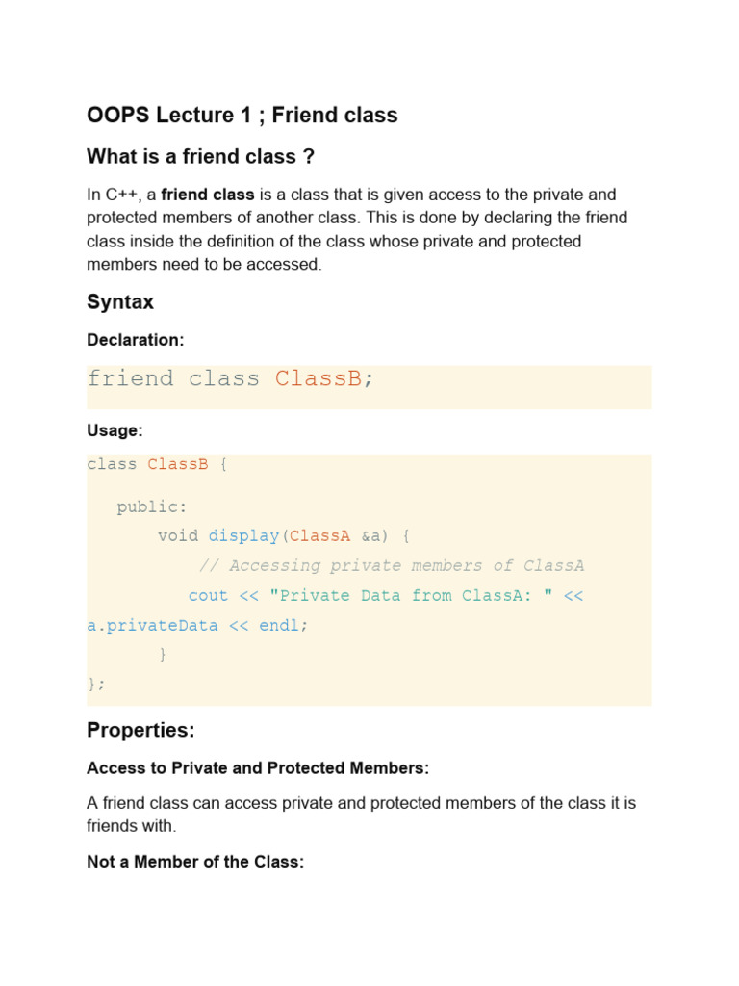Click the "Usage:" label

click(115, 430)
